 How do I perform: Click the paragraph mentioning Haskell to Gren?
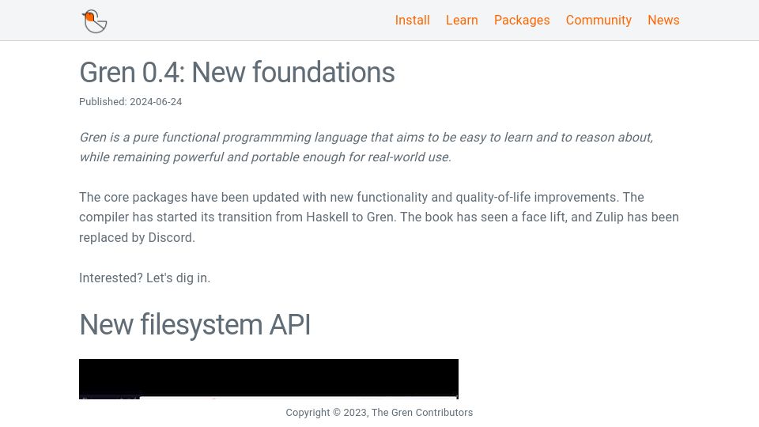[379, 217]
